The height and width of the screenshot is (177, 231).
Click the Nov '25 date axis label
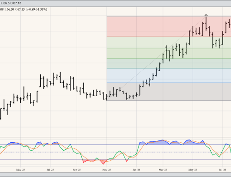pos(107,170)
